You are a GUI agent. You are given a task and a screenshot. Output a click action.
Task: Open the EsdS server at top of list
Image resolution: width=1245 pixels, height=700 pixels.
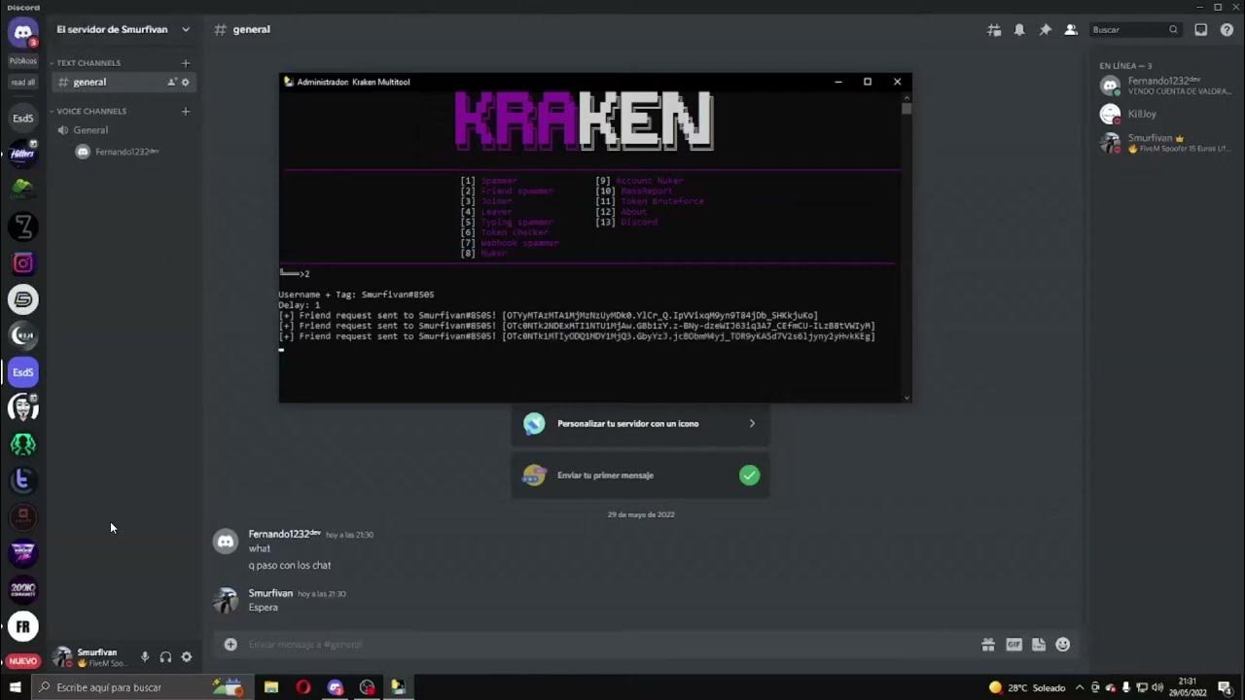click(22, 119)
